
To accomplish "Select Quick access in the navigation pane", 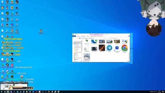I will (x=77, y=41).
